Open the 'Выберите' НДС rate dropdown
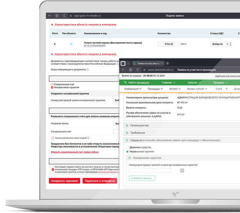This screenshot has height=213, width=240. click(219, 44)
